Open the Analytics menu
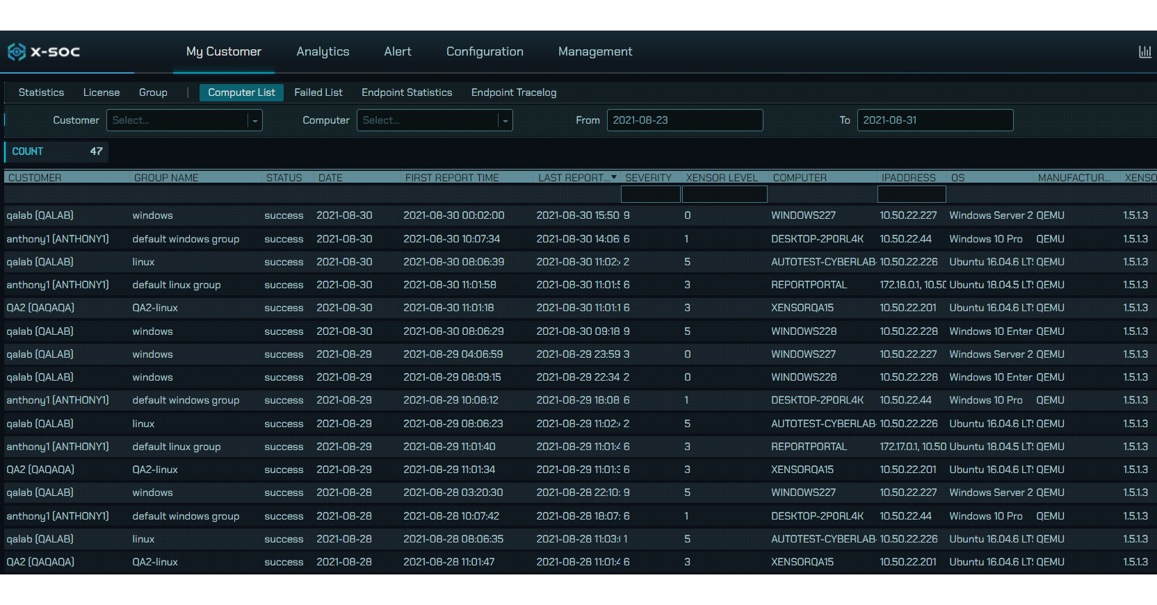Image resolution: width=1157 pixels, height=605 pixels. point(323,51)
